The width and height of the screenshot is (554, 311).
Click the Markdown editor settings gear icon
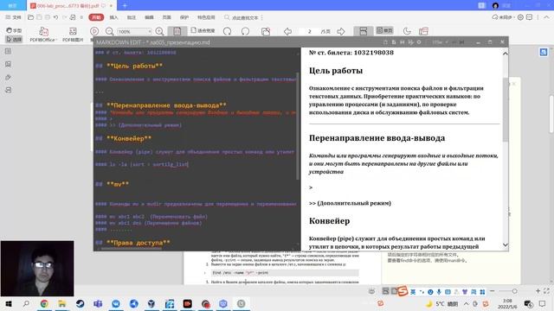point(419,42)
